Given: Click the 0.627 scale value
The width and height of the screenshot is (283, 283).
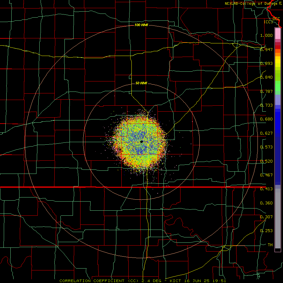Looking at the screenshot, I should [x=266, y=133].
